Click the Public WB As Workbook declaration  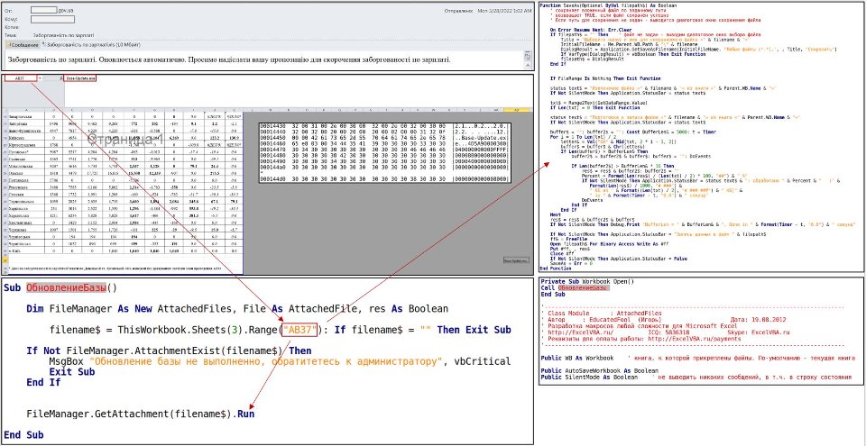[x=577, y=358]
